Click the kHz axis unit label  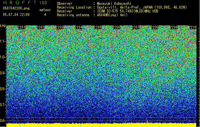click(x=3, y=26)
